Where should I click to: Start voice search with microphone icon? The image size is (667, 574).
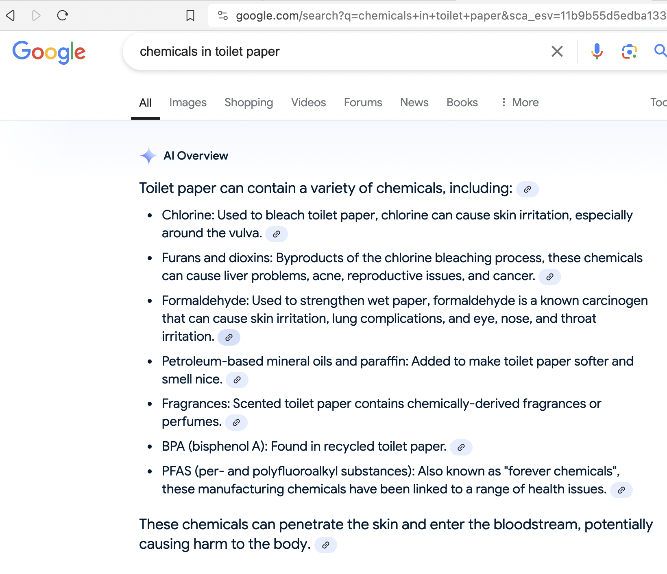[x=597, y=51]
